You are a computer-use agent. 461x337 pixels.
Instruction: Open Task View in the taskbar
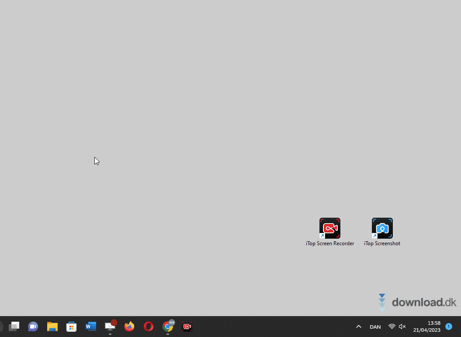pyautogui.click(x=14, y=327)
